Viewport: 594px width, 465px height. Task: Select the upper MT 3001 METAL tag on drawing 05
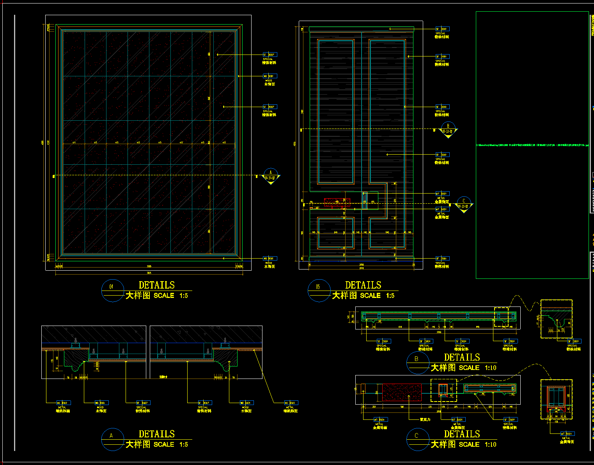(x=442, y=194)
